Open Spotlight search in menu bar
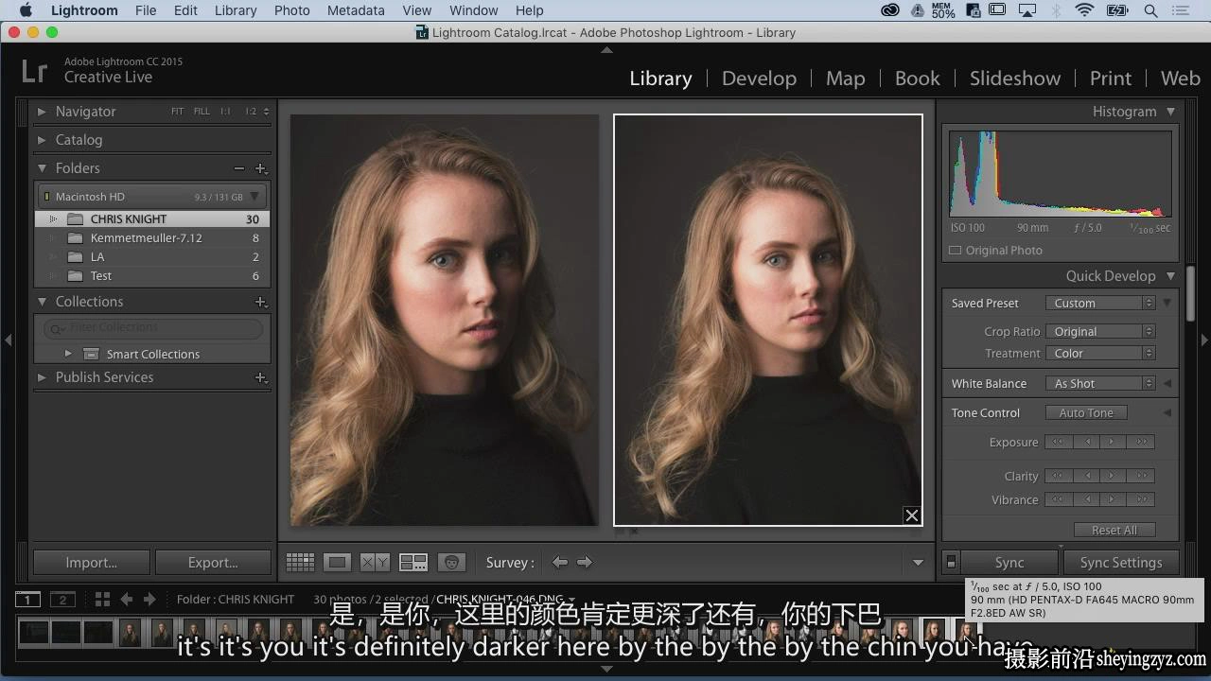This screenshot has height=681, width=1211. click(1150, 10)
